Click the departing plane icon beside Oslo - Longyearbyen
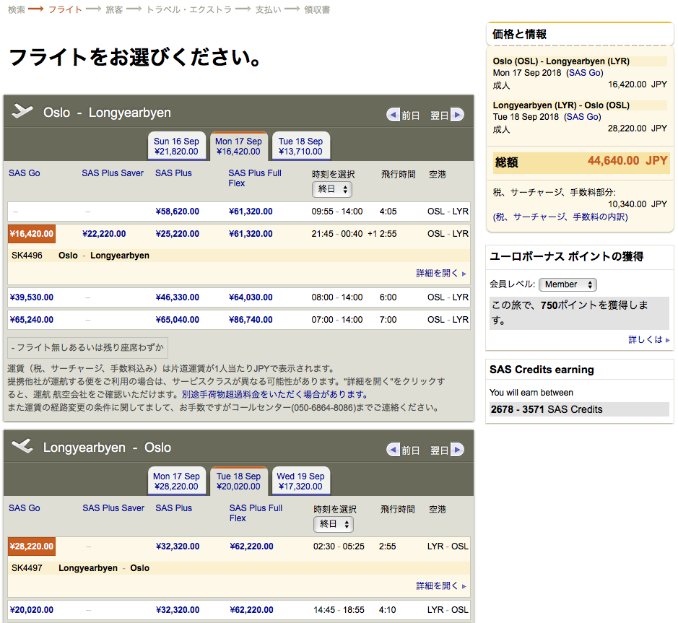This screenshot has width=678, height=623. (22, 111)
